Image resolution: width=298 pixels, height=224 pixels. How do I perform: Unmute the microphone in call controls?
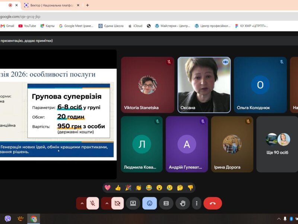[93, 203]
